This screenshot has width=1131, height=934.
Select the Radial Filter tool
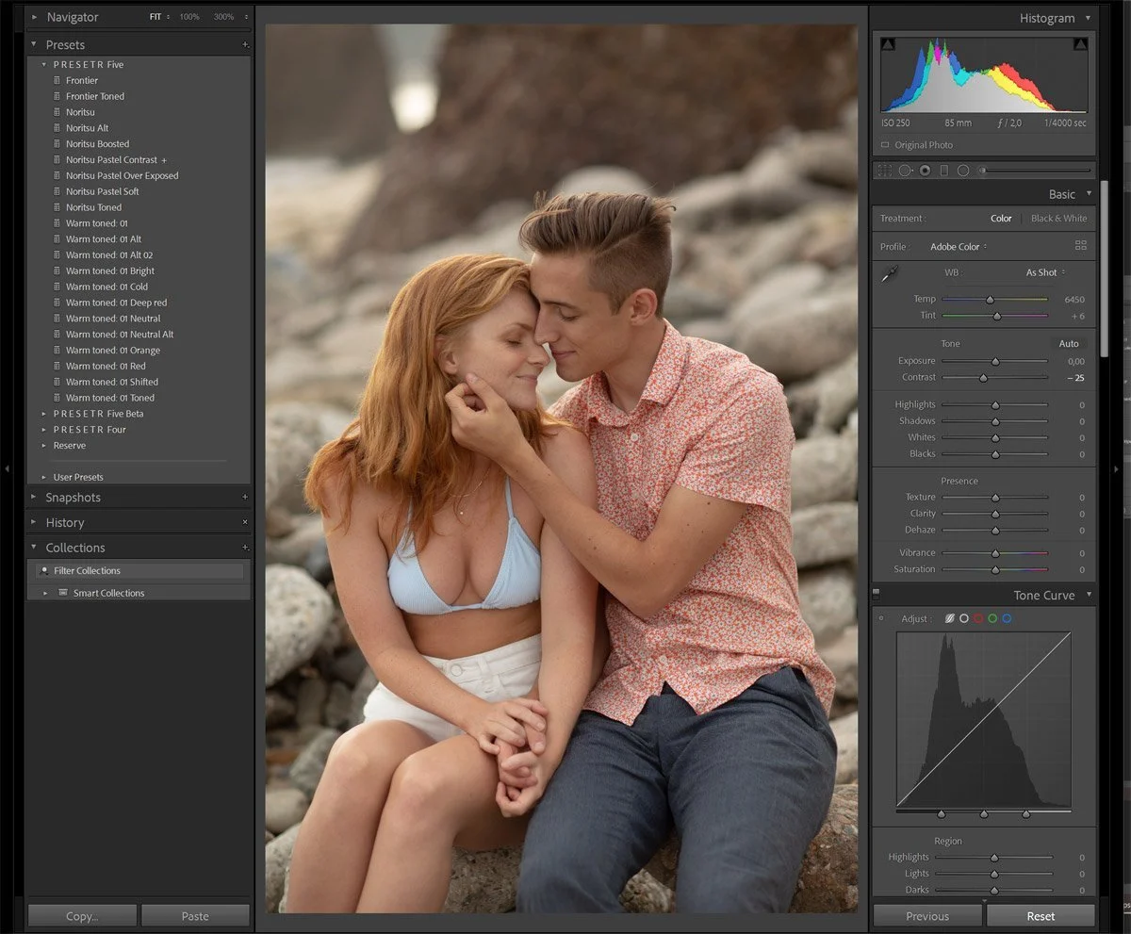pyautogui.click(x=963, y=171)
